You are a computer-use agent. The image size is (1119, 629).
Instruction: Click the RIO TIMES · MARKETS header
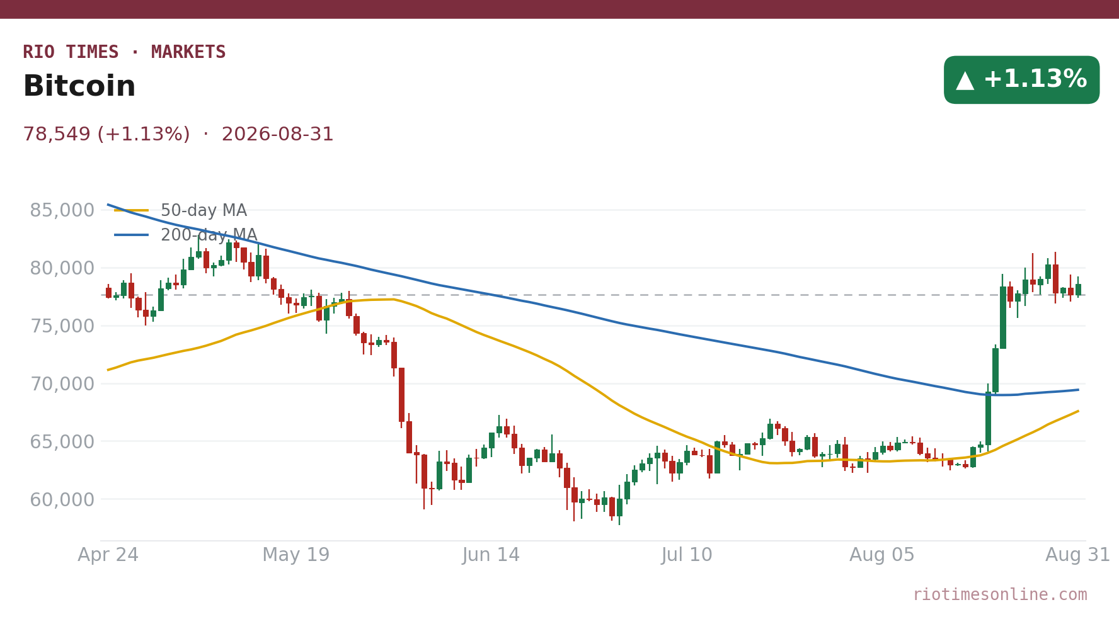pos(124,52)
